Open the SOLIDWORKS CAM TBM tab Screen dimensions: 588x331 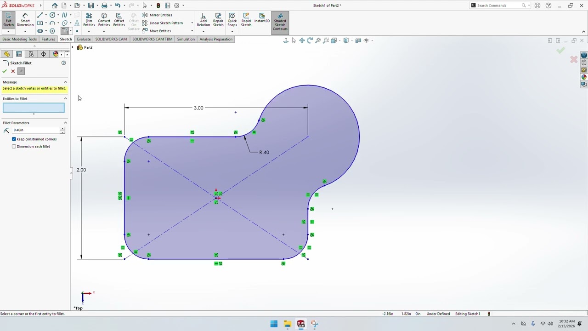pyautogui.click(x=153, y=39)
